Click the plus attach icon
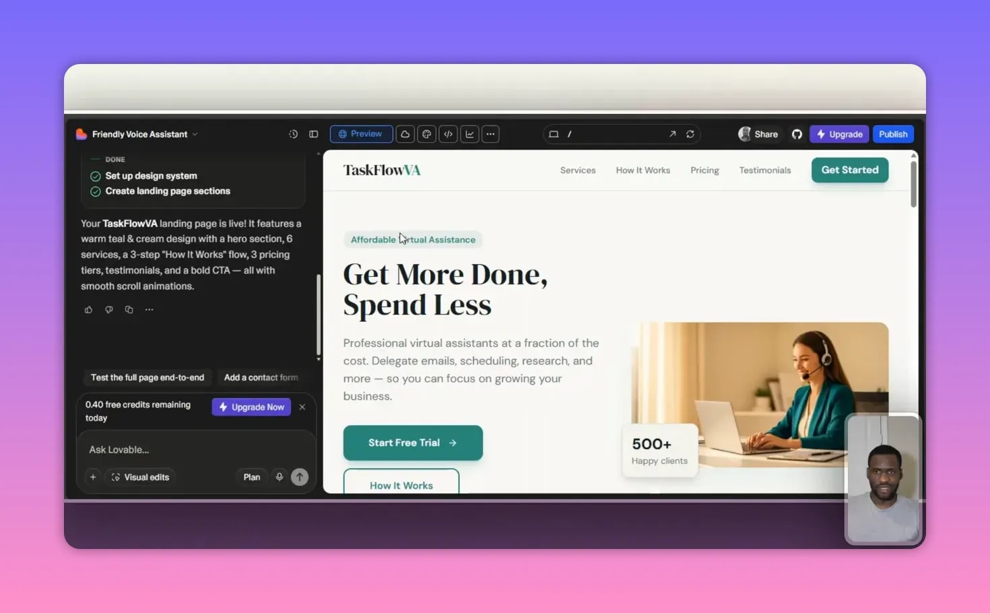990x613 pixels. pos(93,477)
